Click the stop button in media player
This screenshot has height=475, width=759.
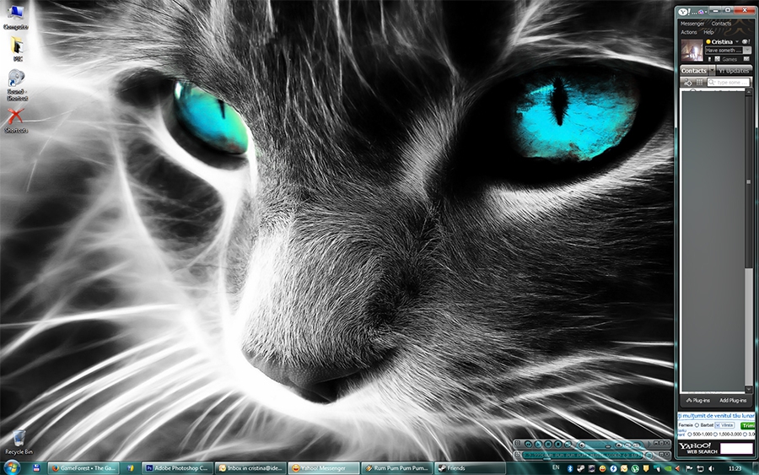tap(558, 444)
